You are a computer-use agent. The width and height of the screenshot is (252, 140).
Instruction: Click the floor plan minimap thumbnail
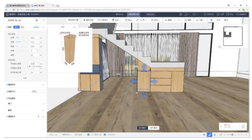[233, 36]
